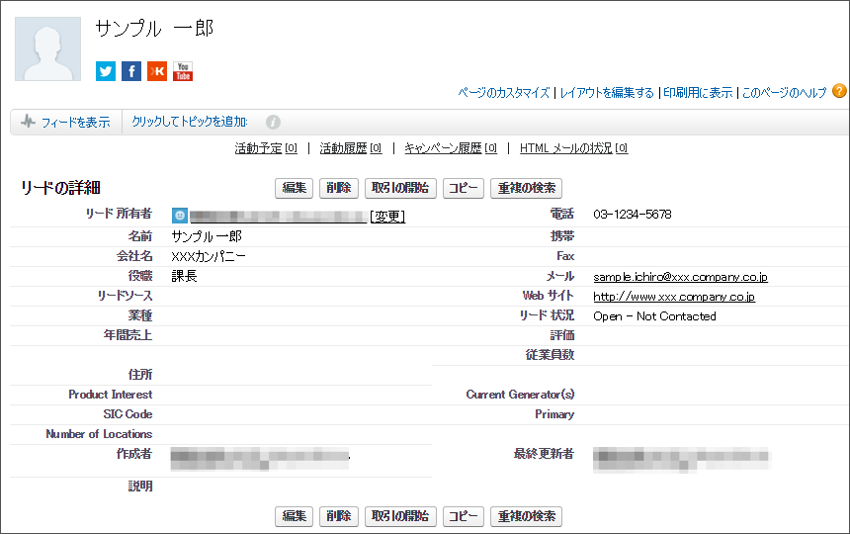This screenshot has width=850, height=534.
Task: Click the top 削除 button
Action: coord(339,188)
